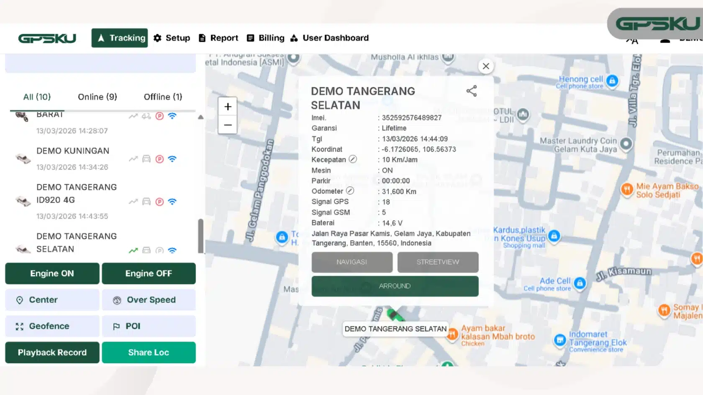Zoom in on the map

point(227,106)
